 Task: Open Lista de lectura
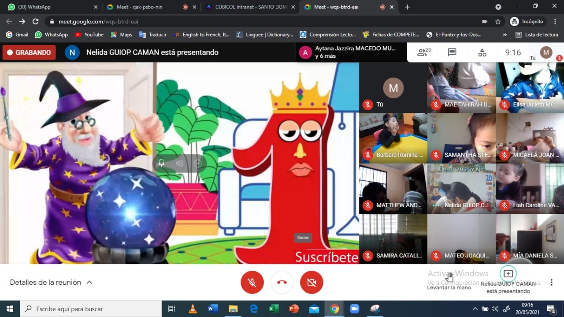(537, 34)
